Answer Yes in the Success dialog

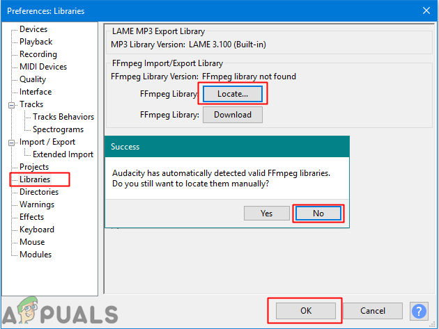coord(266,214)
